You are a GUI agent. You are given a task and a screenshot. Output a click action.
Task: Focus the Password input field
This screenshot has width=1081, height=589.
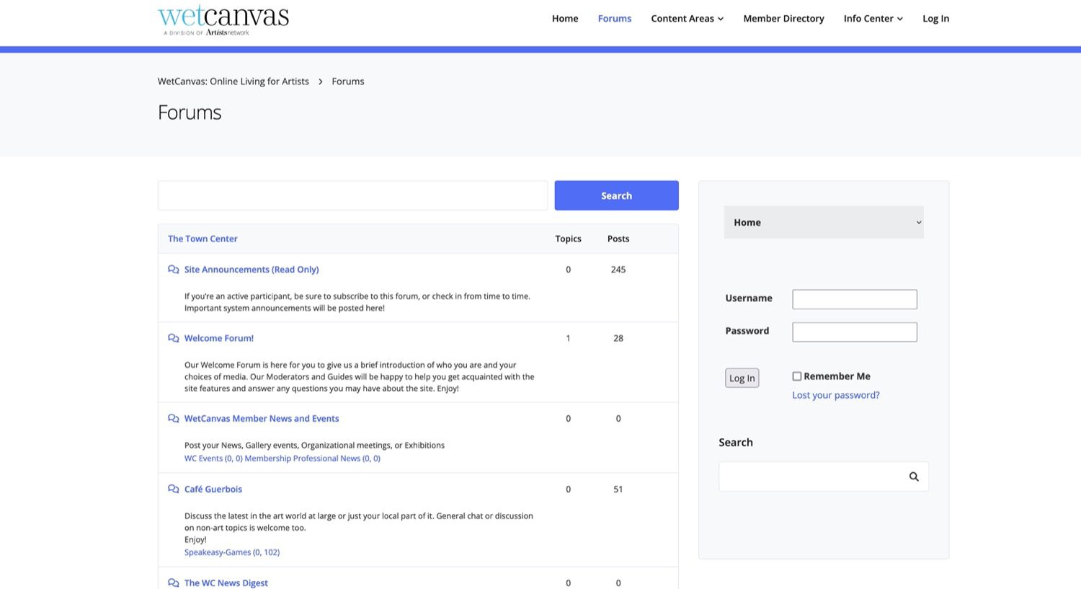(x=854, y=332)
